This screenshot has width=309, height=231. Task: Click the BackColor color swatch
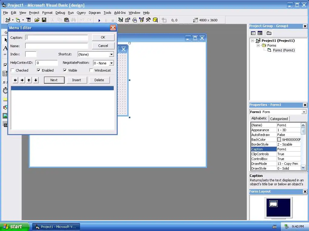279,140
